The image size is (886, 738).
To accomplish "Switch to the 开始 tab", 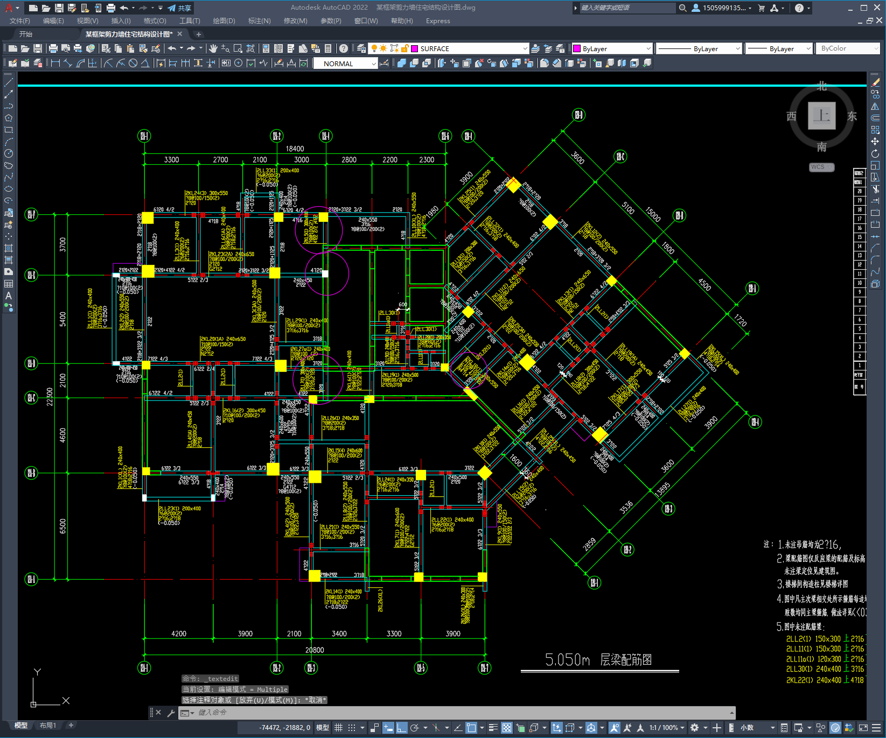I will click(26, 34).
